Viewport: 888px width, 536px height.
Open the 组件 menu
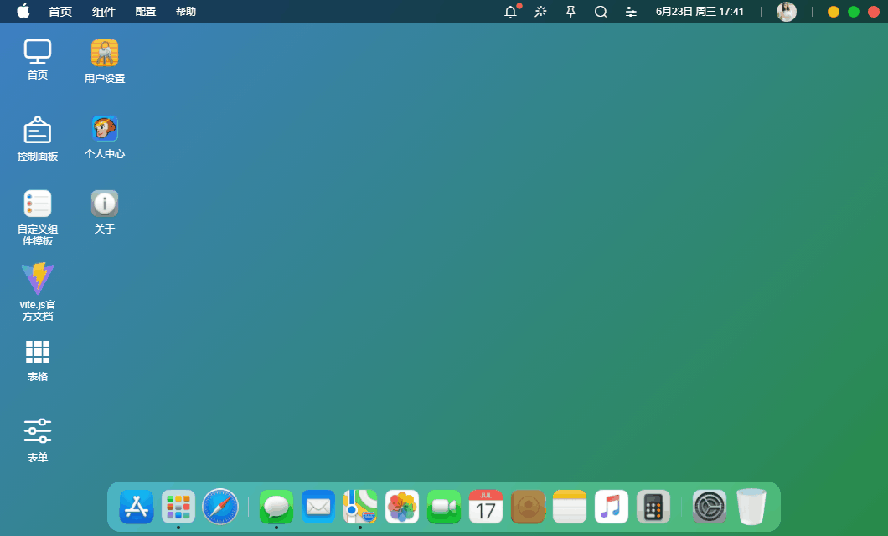[x=104, y=12]
